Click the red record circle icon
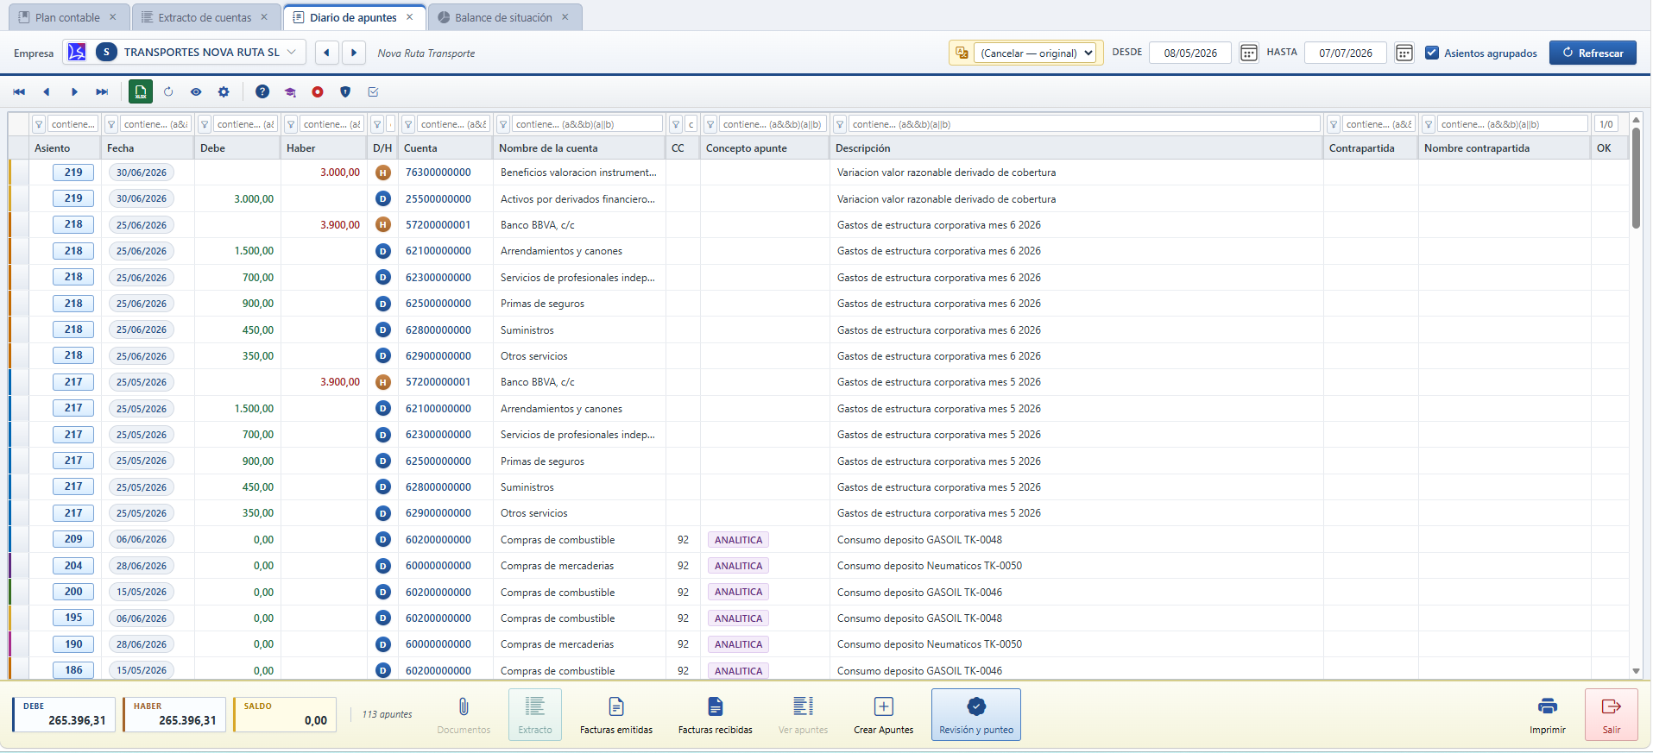Viewport: 1653px width, 753px height. coord(318,91)
